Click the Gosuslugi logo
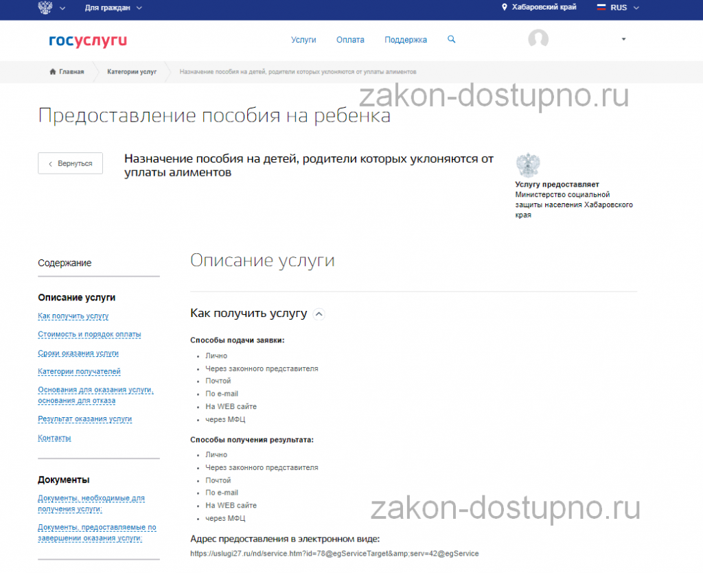This screenshot has height=573, width=703. coord(88,40)
